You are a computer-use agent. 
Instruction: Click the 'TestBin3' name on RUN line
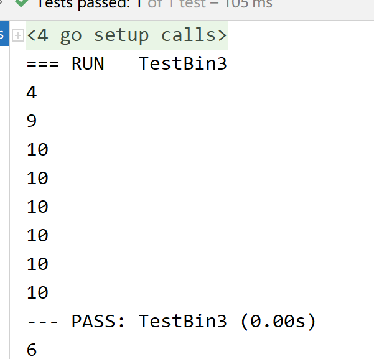(x=183, y=63)
